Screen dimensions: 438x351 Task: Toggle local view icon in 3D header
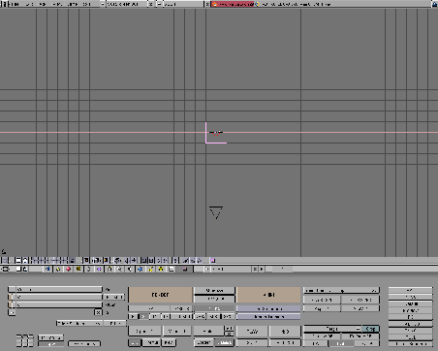(86, 260)
